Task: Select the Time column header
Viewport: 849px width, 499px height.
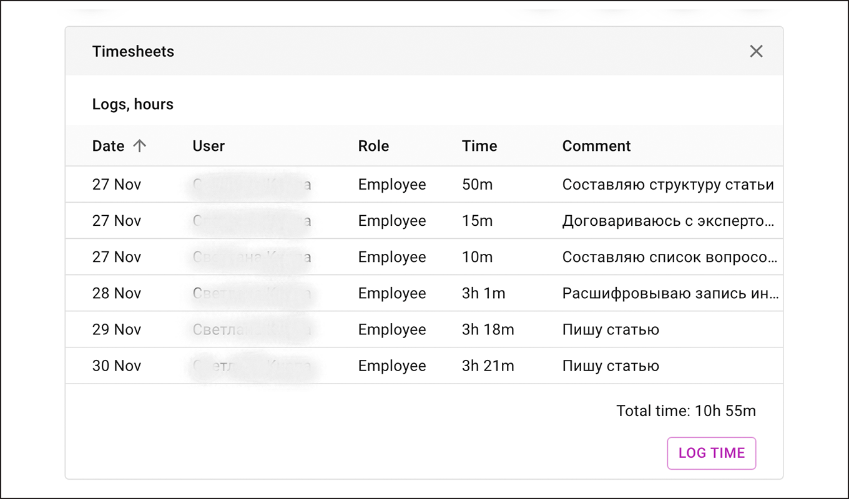Action: (x=479, y=146)
